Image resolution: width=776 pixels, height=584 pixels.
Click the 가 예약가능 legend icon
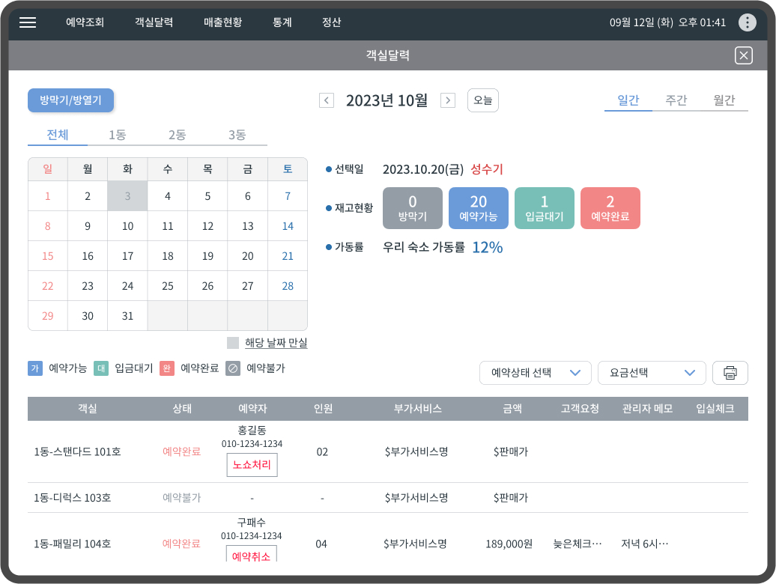coord(35,368)
